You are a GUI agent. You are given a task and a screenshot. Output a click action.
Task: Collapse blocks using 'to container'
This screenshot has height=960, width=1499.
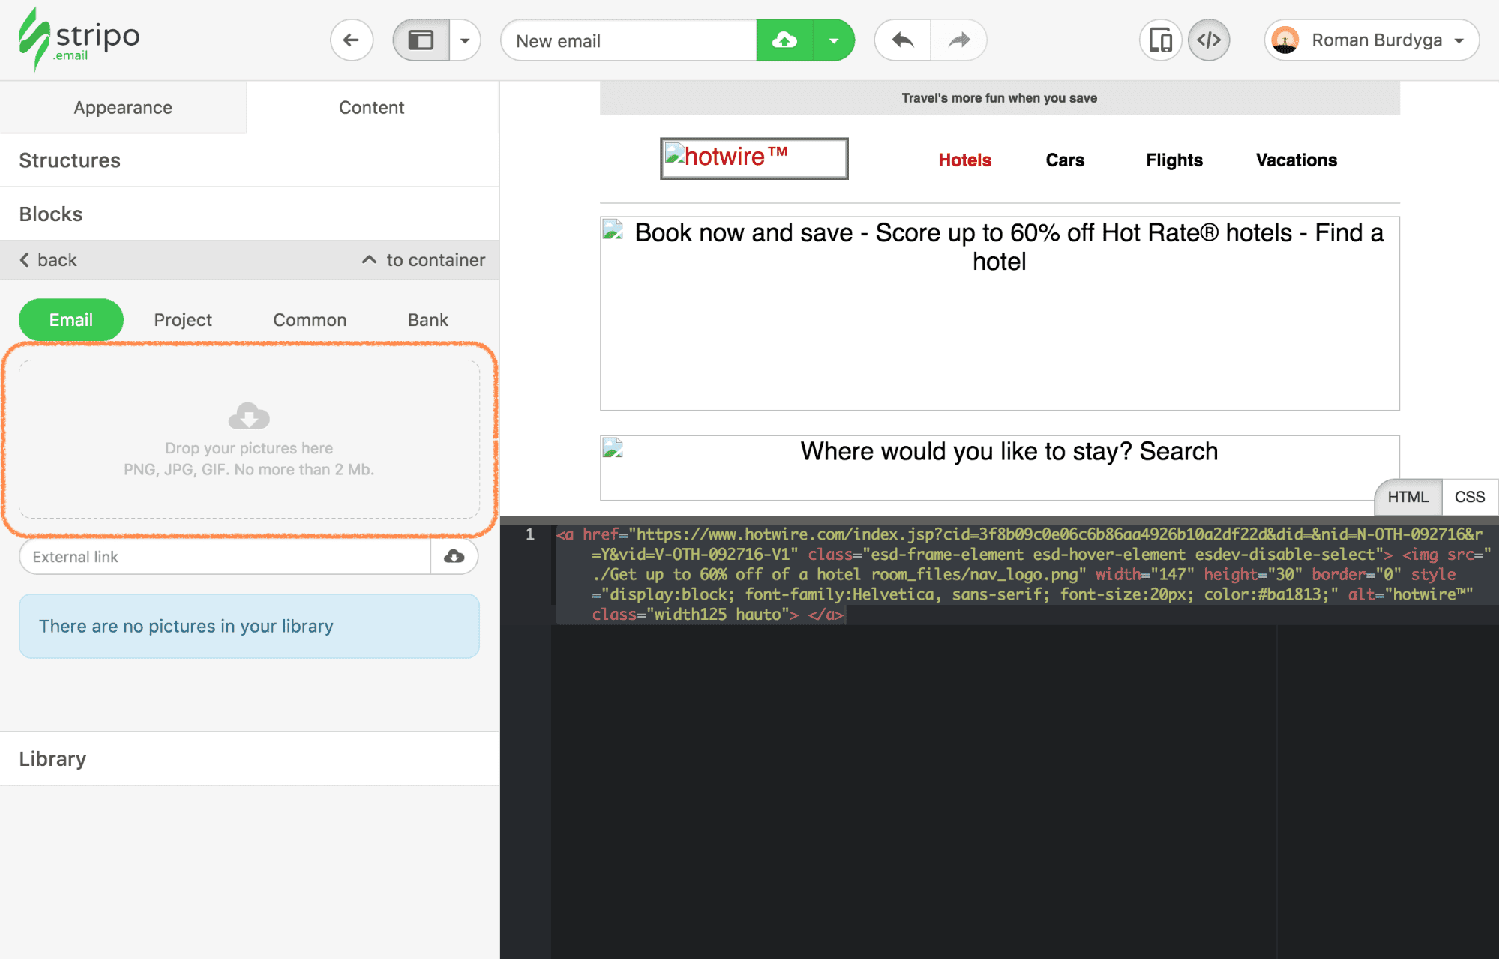tap(422, 259)
